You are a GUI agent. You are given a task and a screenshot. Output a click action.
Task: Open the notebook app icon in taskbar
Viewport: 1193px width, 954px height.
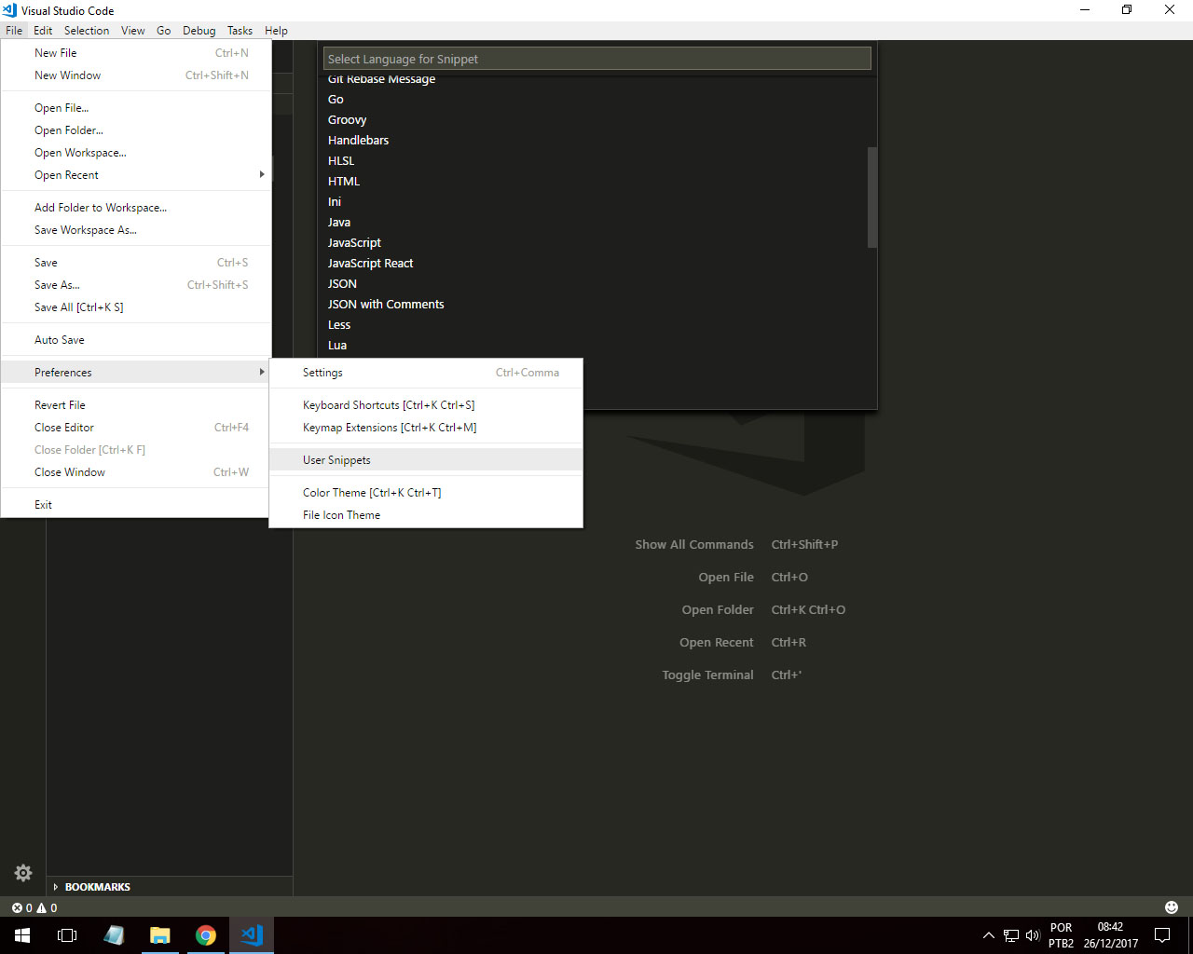click(x=114, y=935)
